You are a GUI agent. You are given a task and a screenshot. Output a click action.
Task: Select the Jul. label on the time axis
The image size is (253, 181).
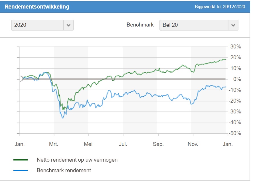[x=123, y=144]
